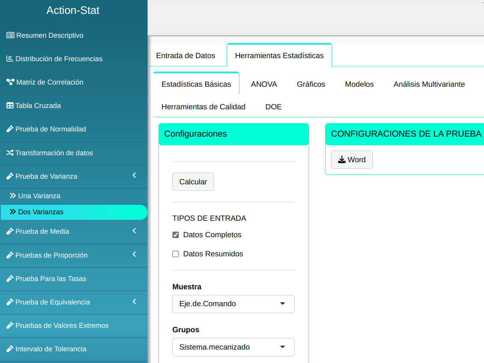This screenshot has width=484, height=363.
Task: Select Una Varianza in sidebar
Action: pyautogui.click(x=39, y=196)
